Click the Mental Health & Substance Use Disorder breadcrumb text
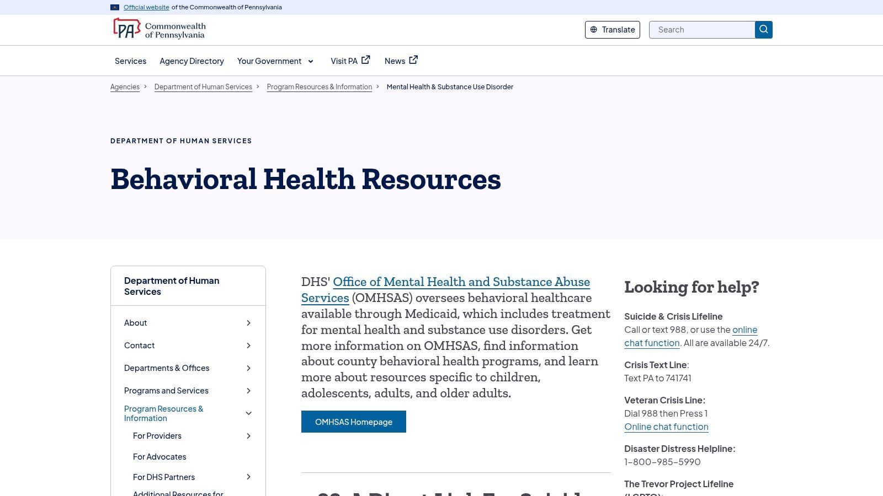 point(450,87)
